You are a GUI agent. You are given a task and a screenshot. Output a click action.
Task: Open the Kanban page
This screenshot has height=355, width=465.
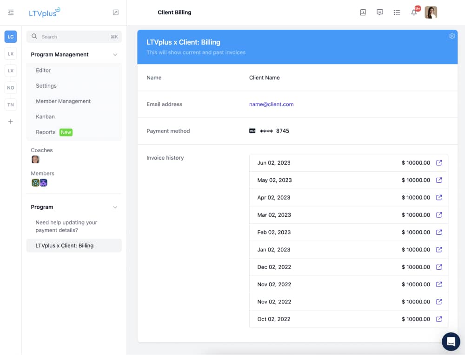coord(46,116)
